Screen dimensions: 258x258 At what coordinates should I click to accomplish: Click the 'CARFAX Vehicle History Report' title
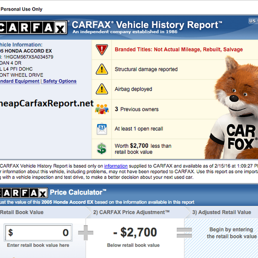[147, 25]
